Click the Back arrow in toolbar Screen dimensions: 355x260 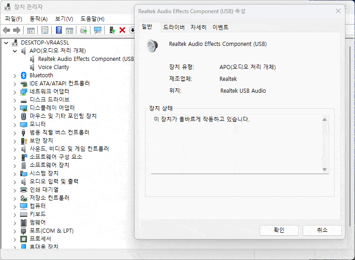[6, 30]
